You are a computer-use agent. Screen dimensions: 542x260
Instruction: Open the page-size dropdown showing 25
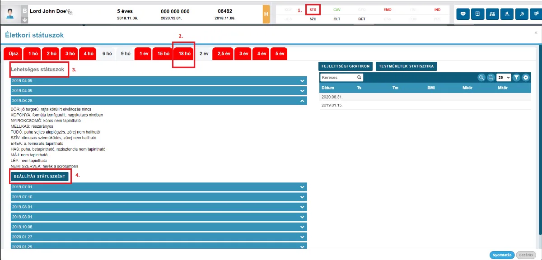(x=503, y=78)
